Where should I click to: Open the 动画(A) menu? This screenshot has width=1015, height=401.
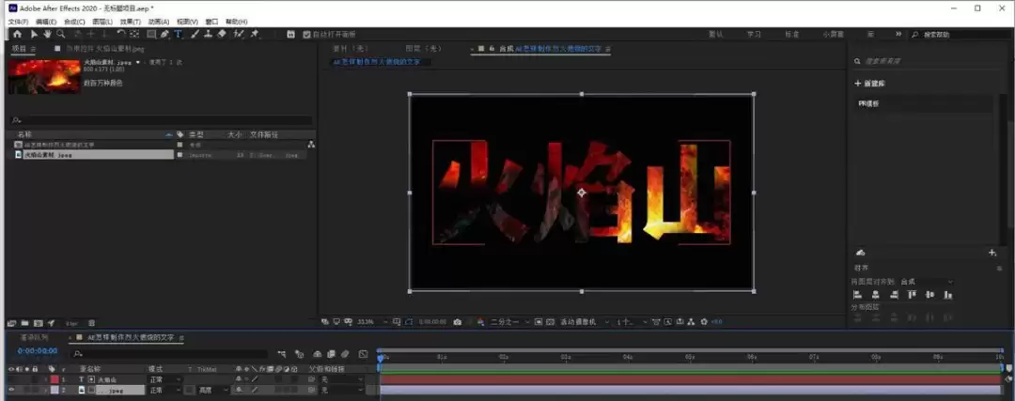pos(159,22)
